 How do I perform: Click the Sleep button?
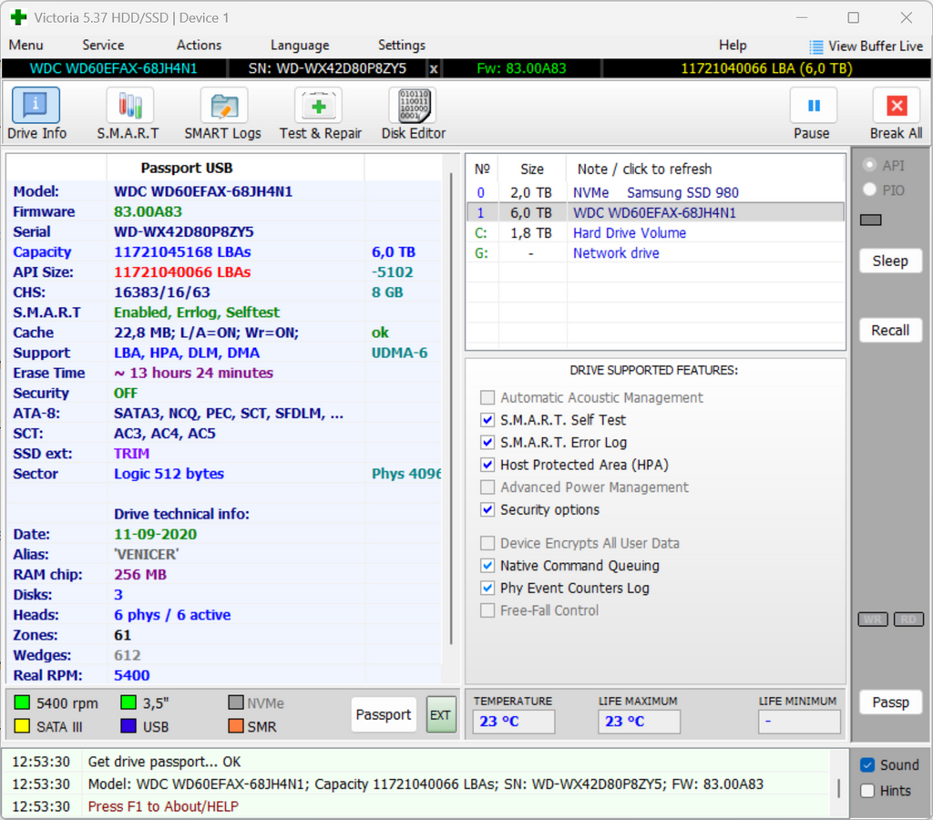coord(890,261)
